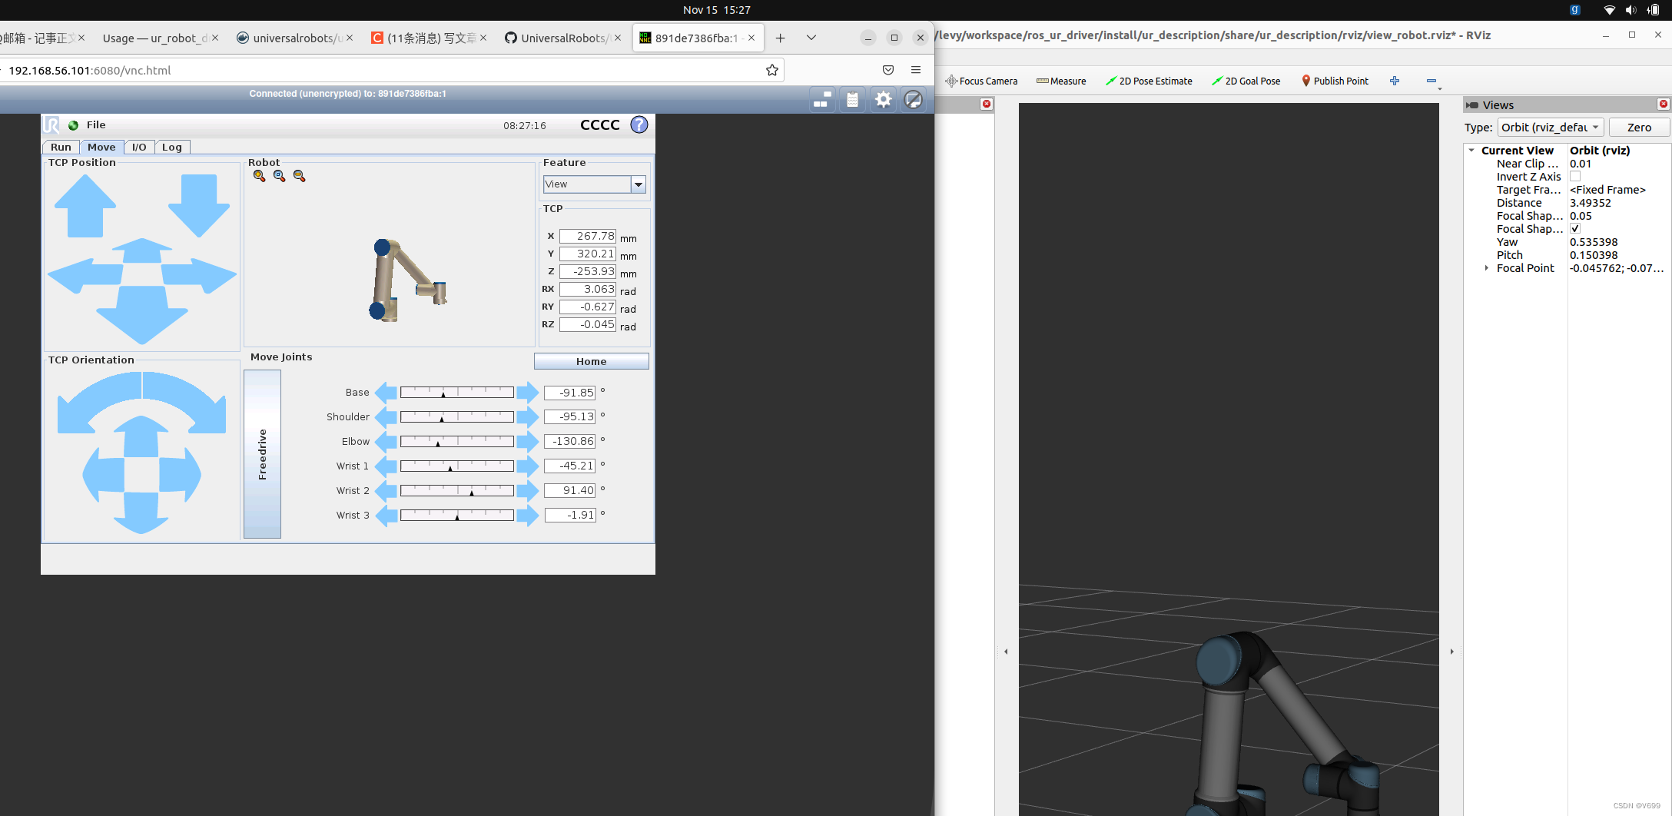Click the TCP Orientation up arrow

click(141, 436)
